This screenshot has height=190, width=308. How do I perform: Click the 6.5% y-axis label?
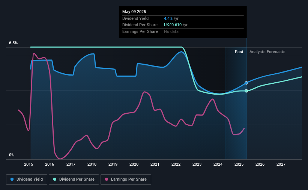pos(14,43)
